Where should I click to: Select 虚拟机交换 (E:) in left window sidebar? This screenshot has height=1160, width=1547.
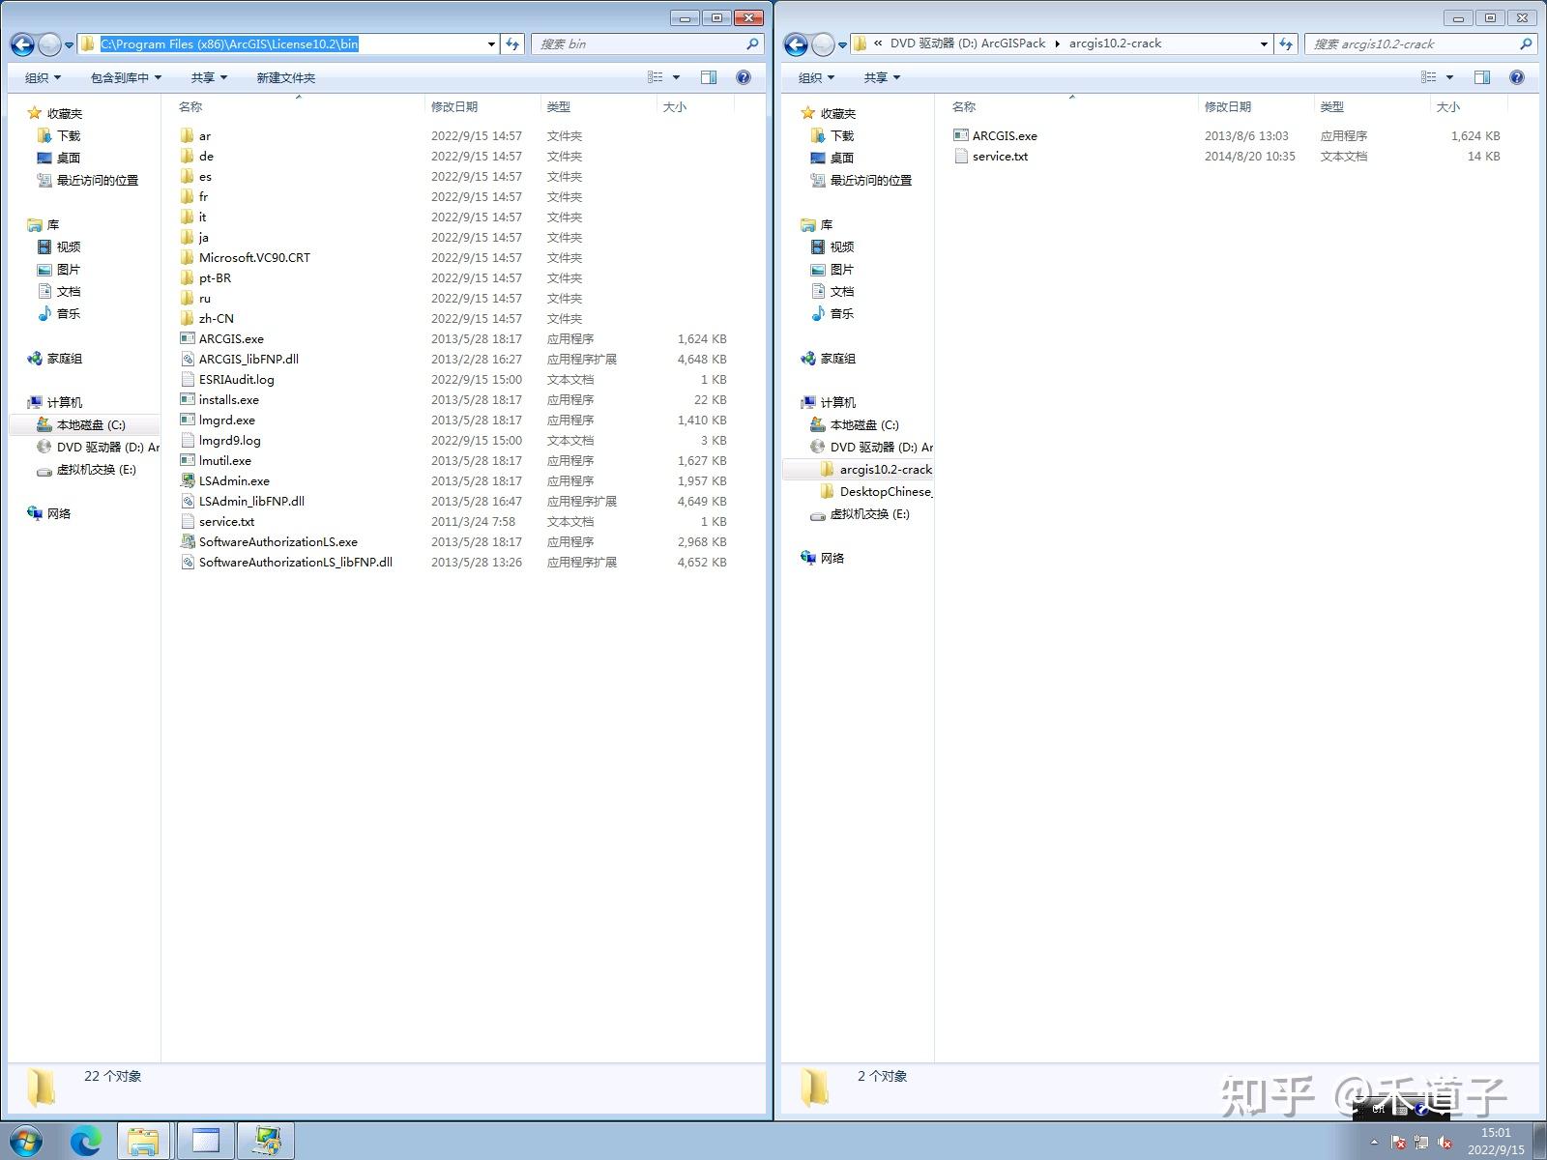(x=97, y=470)
